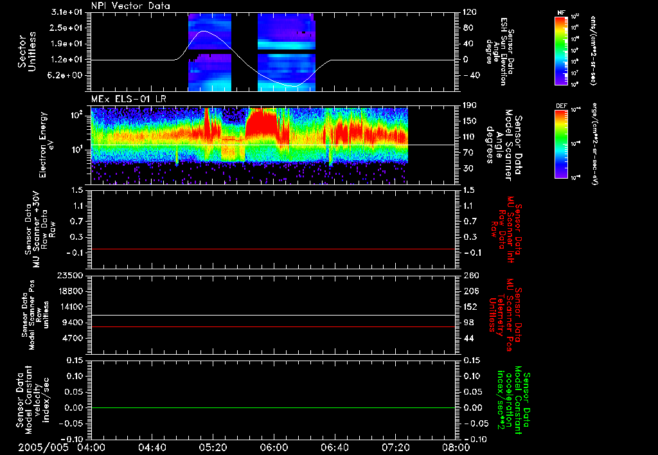Select the ESH Sun Elevation Angle axis label
Image resolution: width=658 pixels, height=455 pixels.
click(x=504, y=51)
